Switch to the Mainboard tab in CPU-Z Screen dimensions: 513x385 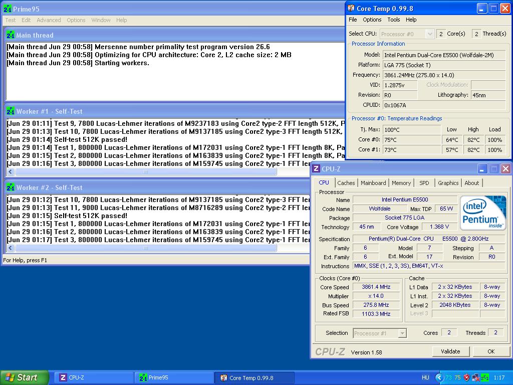[373, 183]
